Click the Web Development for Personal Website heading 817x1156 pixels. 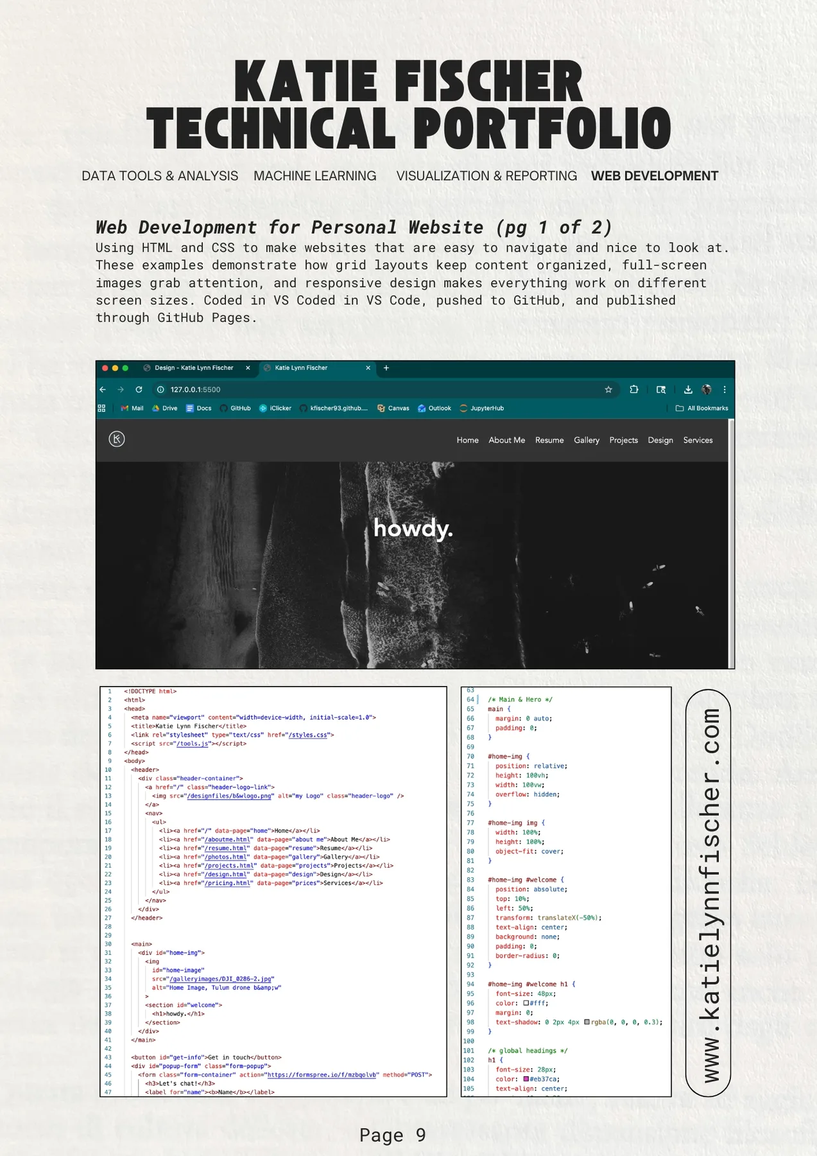(x=354, y=227)
